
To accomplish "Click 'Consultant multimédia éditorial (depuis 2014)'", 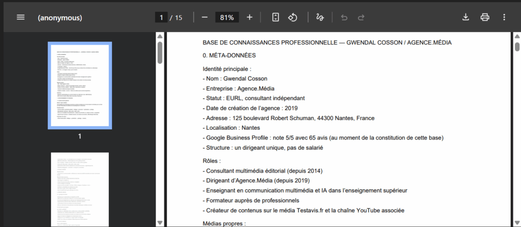I will coord(263,171).
